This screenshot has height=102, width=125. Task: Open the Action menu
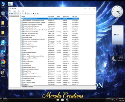click(14, 11)
